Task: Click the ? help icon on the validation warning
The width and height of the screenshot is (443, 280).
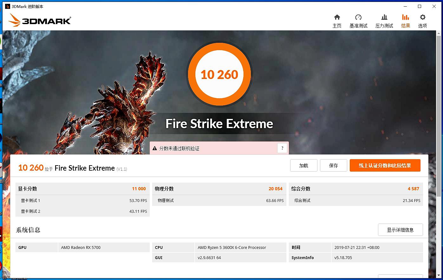Action: click(x=282, y=148)
